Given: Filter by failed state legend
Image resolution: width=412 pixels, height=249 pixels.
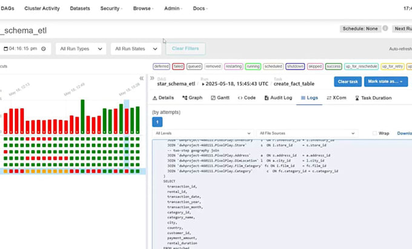Looking at the screenshot, I should tap(178, 67).
